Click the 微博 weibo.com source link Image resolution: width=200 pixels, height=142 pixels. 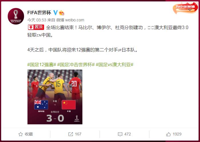tap(70, 20)
